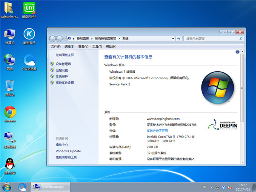Click the scrollbar down arrow in System window

coord(242,162)
